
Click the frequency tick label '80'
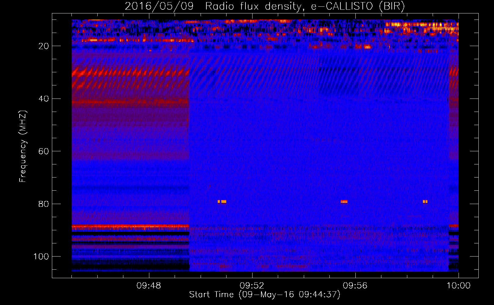[x=44, y=204]
